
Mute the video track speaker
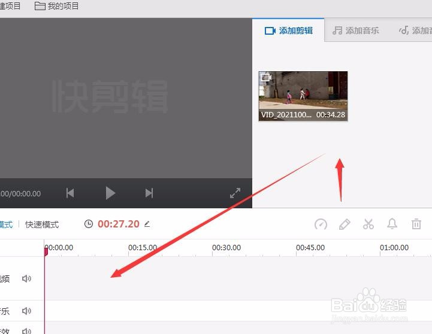point(26,279)
